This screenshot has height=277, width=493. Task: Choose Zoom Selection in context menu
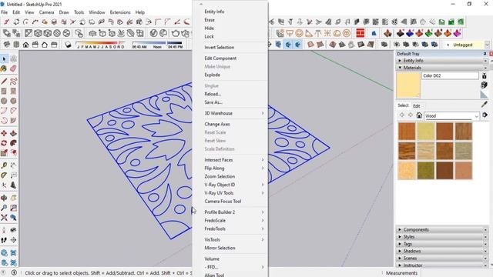click(220, 176)
